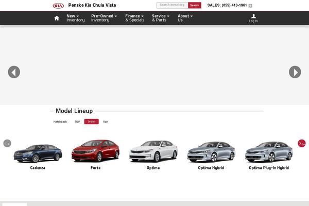Viewport: 309px width, 206px height.
Task: Click the Optima model name
Action: click(x=153, y=168)
